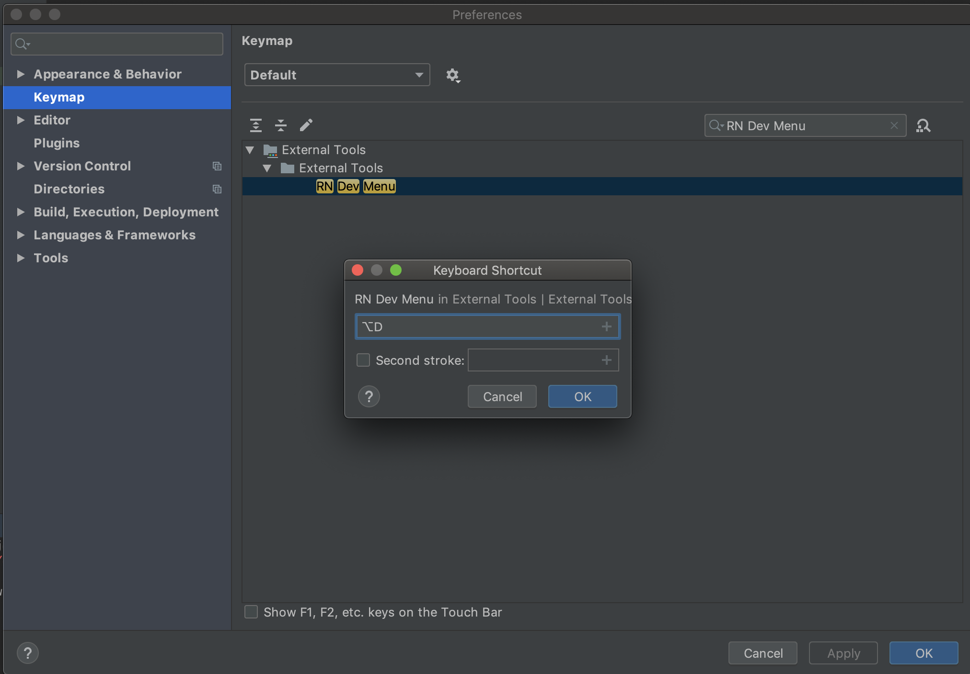Click Find Actions by Shortcut icon
The width and height of the screenshot is (970, 674).
(923, 126)
